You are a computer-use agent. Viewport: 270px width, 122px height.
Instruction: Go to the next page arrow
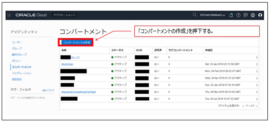click(256, 106)
